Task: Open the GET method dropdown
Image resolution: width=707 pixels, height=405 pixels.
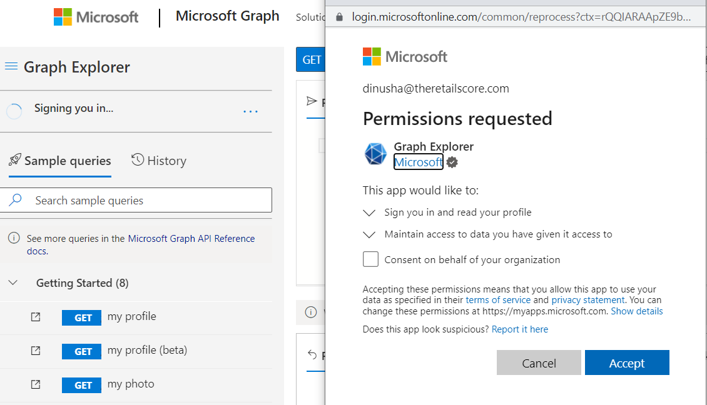Action: point(311,59)
